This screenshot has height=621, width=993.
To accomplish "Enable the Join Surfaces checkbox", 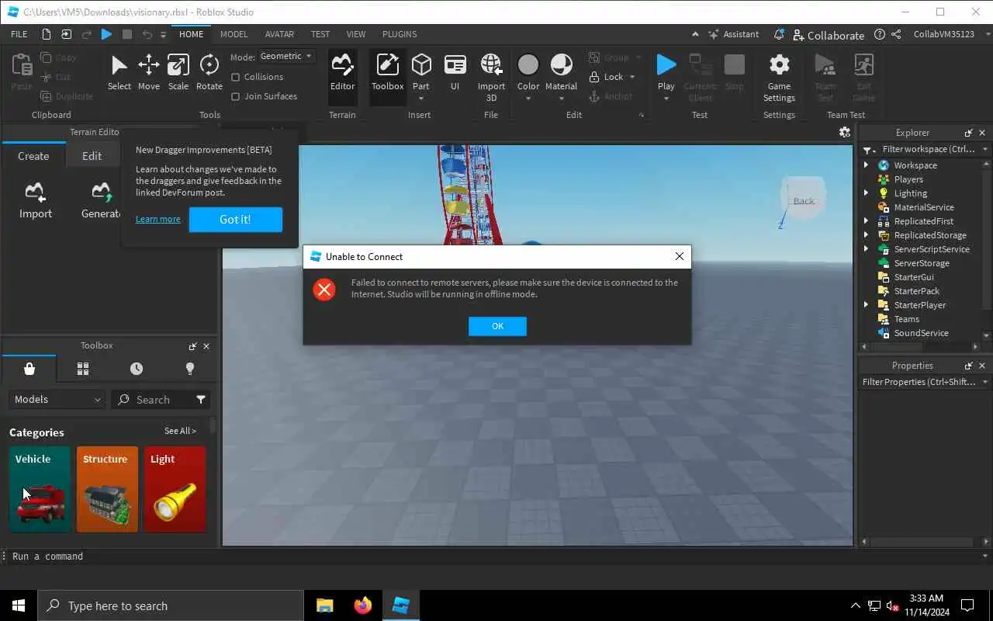I will coord(236,96).
